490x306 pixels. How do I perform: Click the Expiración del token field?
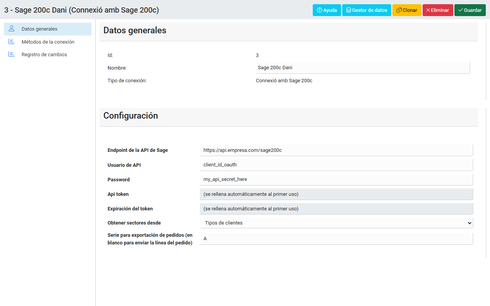(x=336, y=209)
